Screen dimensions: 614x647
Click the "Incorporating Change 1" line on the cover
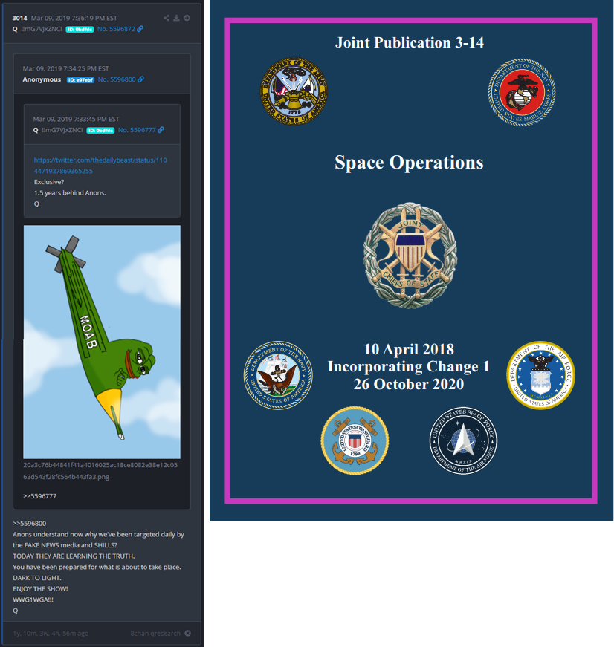pyautogui.click(x=408, y=366)
